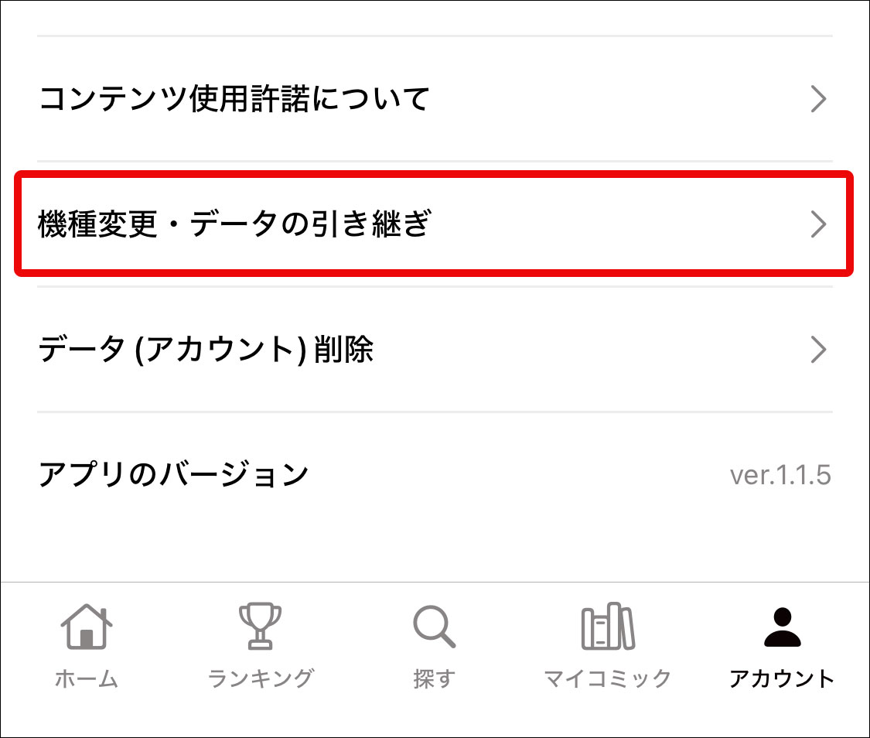Tap the Account person icon
Screen dimensions: 870x738
[x=783, y=627]
